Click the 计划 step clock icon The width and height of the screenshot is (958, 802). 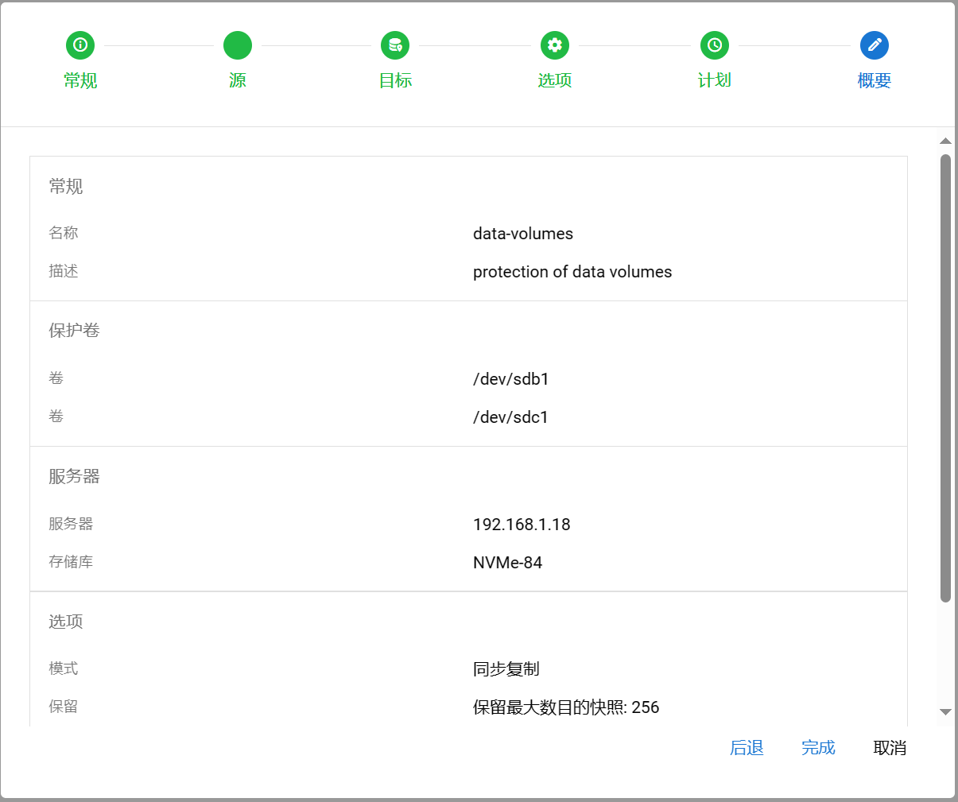point(715,45)
